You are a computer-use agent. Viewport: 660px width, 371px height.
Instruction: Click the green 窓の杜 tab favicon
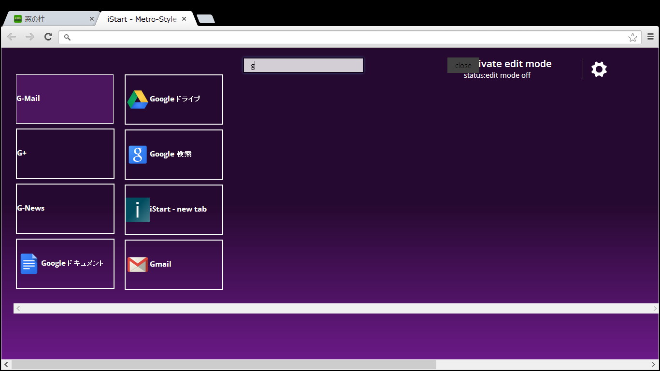(x=18, y=19)
